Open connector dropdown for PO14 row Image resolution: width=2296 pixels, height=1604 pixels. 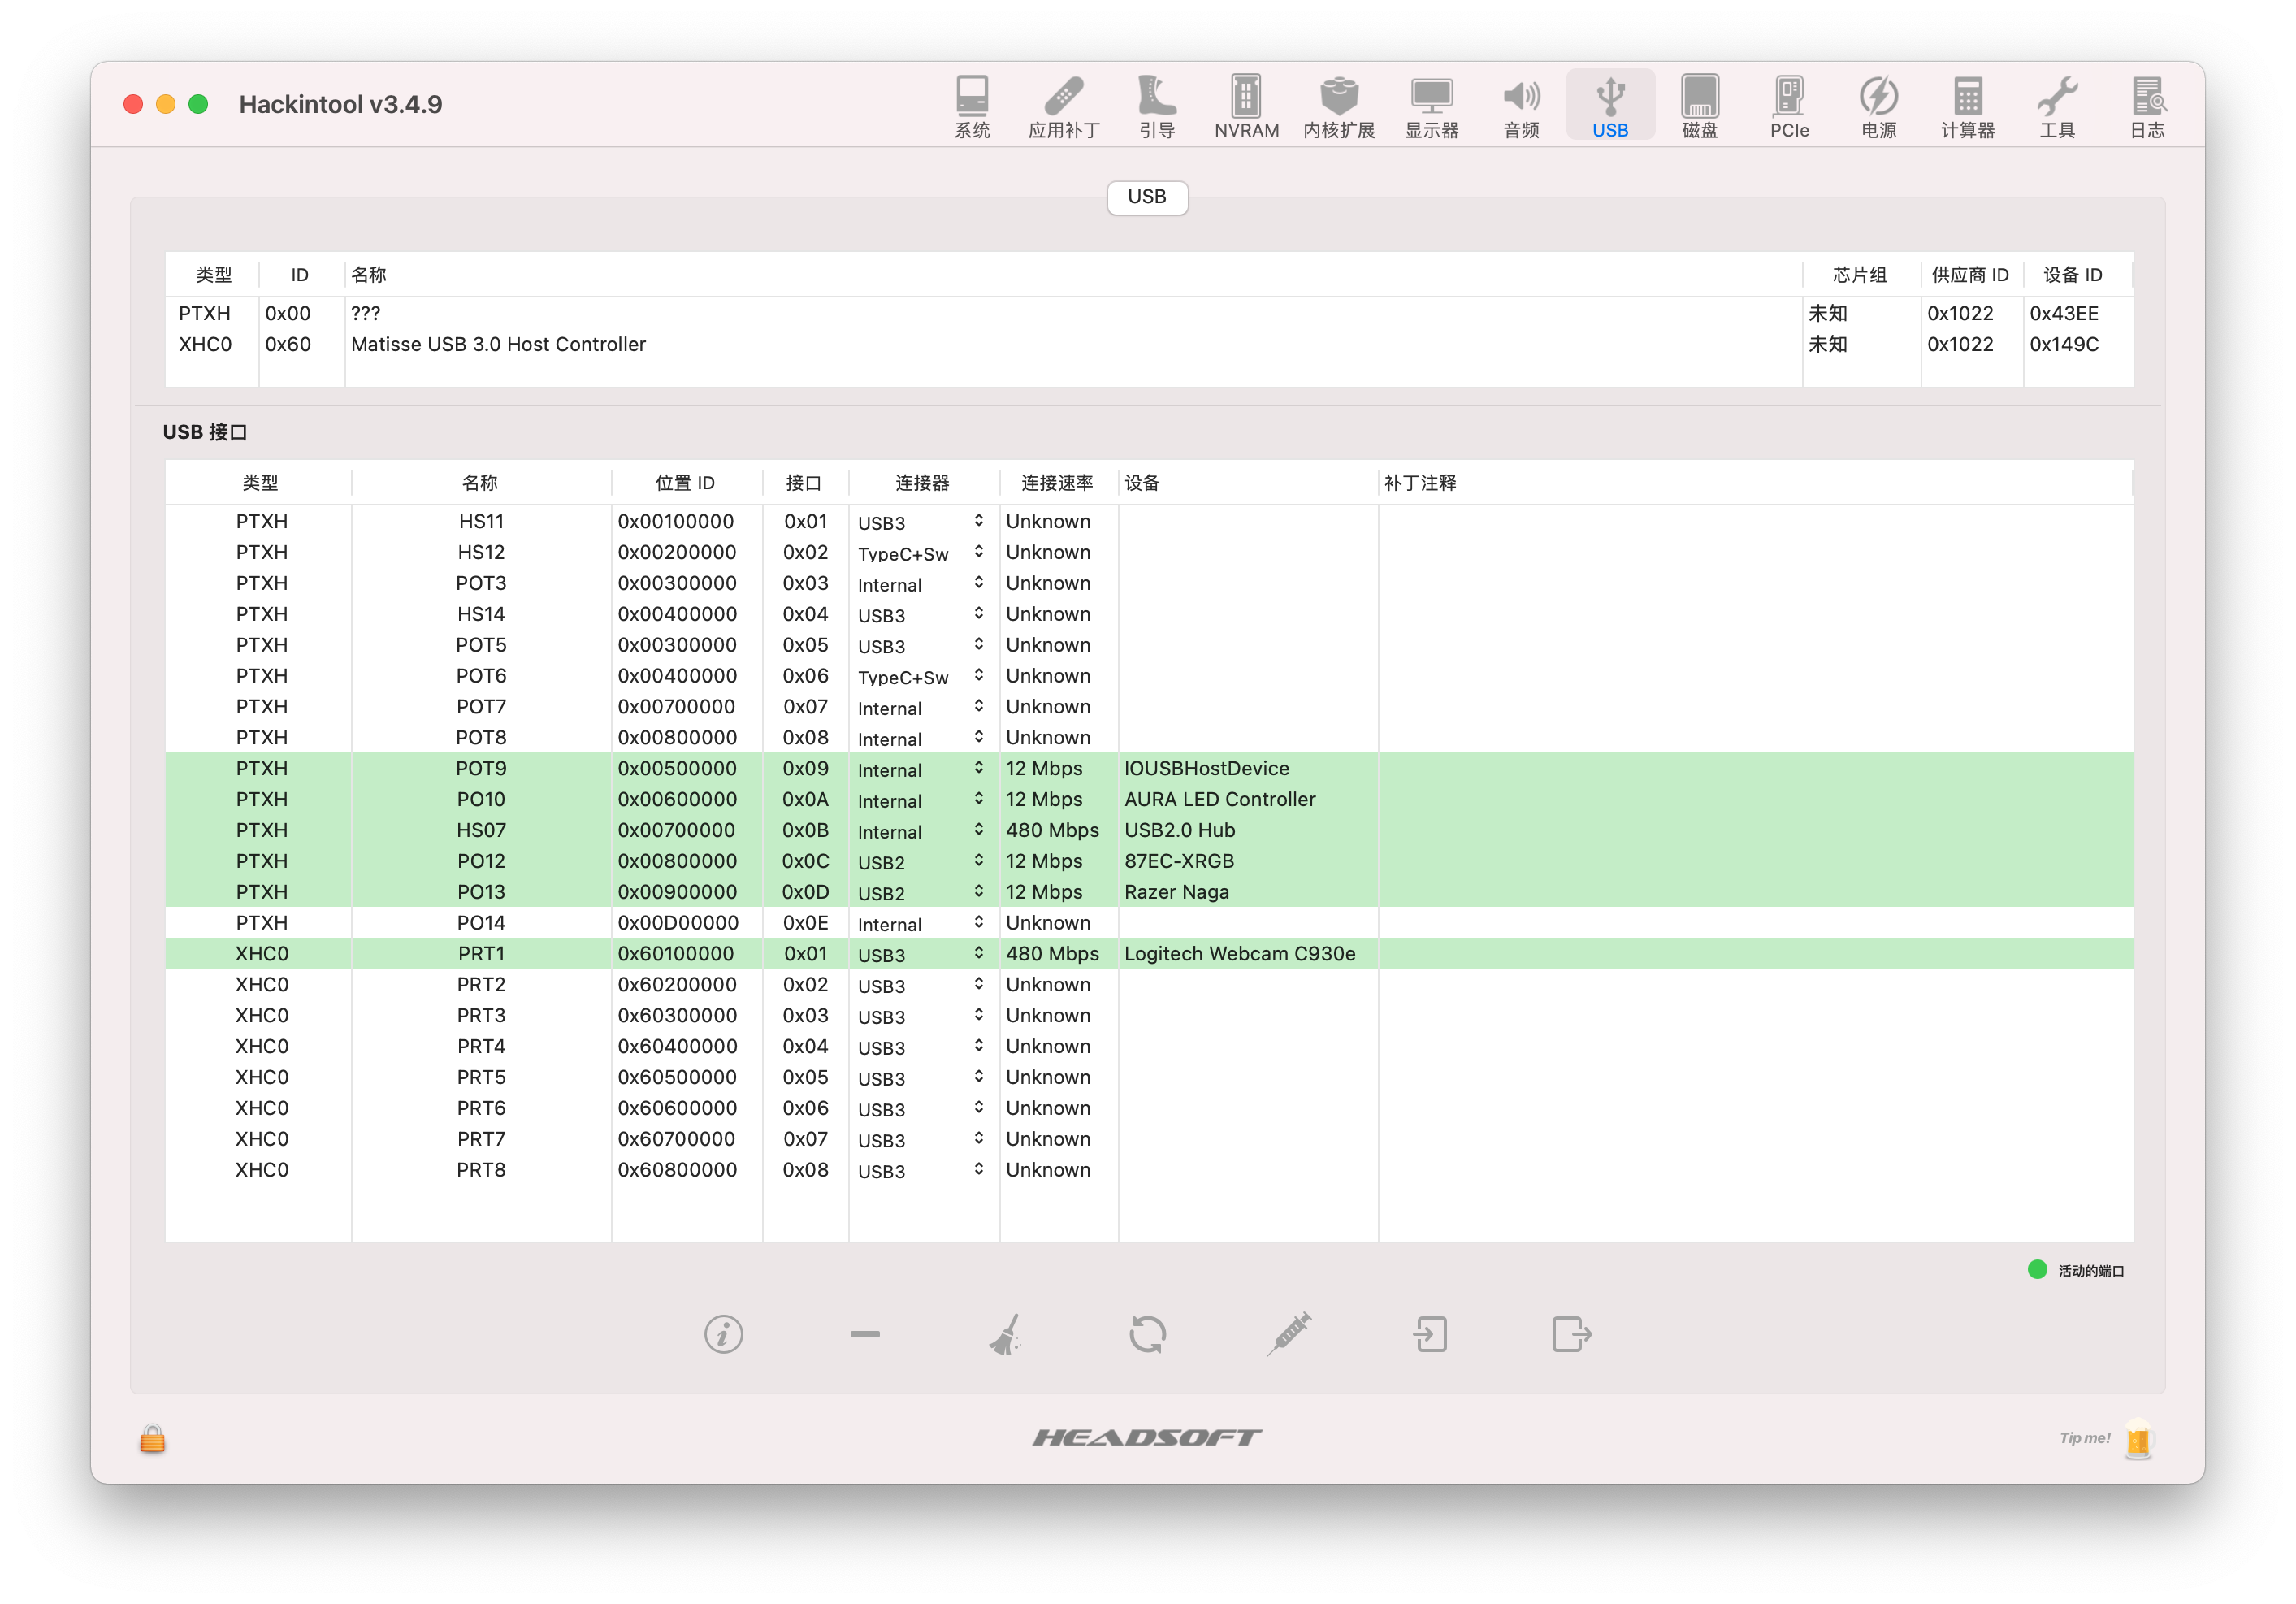point(921,924)
